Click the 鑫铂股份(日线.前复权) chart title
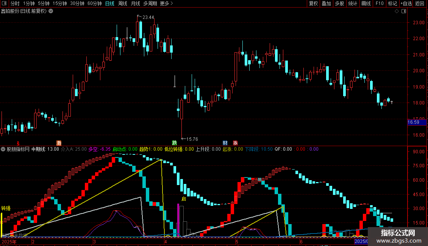This screenshot has width=428, height=246. pyautogui.click(x=24, y=11)
